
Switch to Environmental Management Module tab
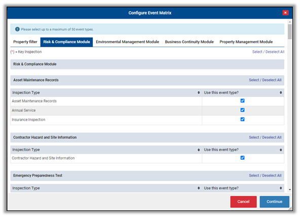[127, 42]
